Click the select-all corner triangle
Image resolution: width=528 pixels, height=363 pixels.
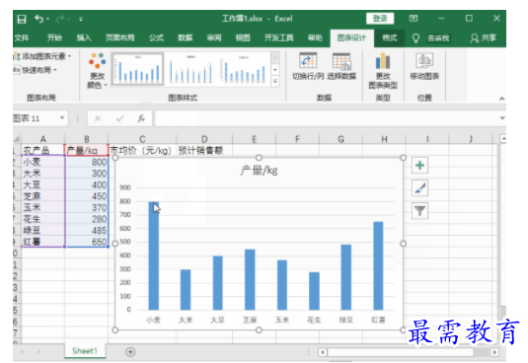[17, 139]
